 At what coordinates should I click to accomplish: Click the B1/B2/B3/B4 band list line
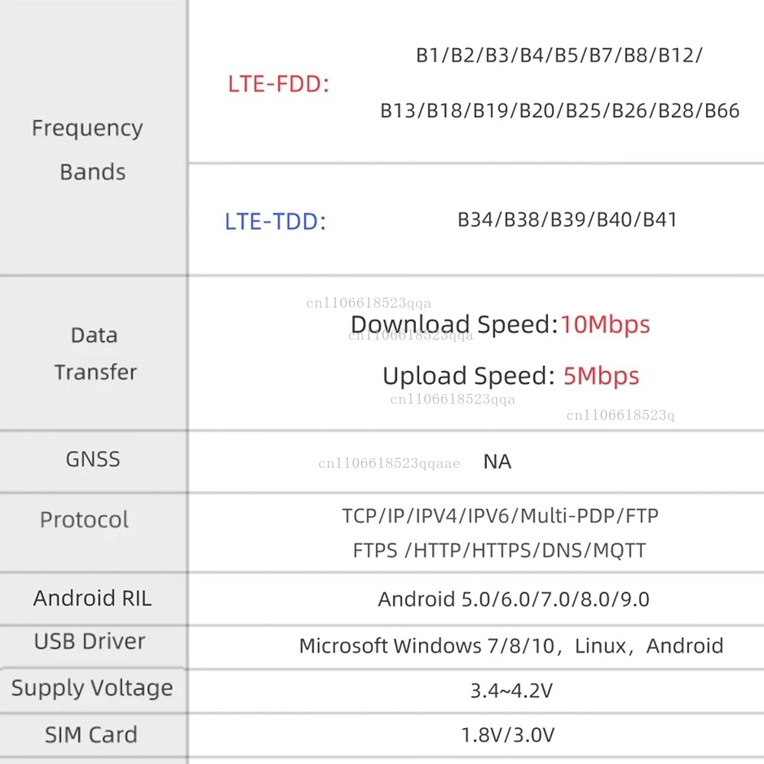(559, 56)
